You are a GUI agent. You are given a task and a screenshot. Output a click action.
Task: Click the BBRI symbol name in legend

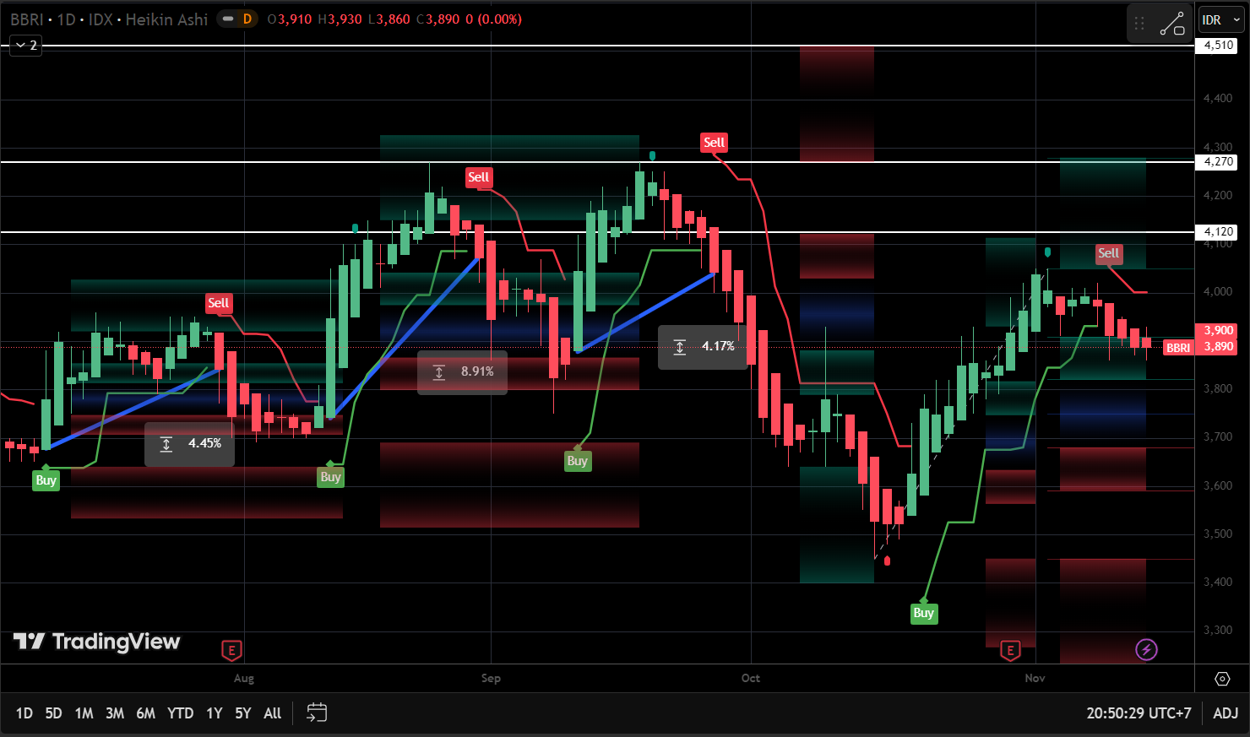27,19
